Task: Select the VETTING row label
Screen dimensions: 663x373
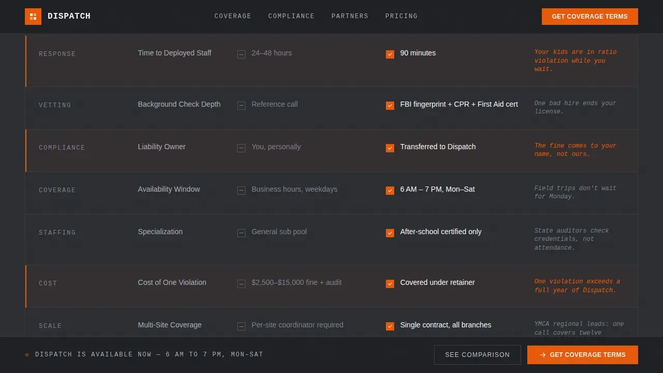Action: [x=55, y=105]
